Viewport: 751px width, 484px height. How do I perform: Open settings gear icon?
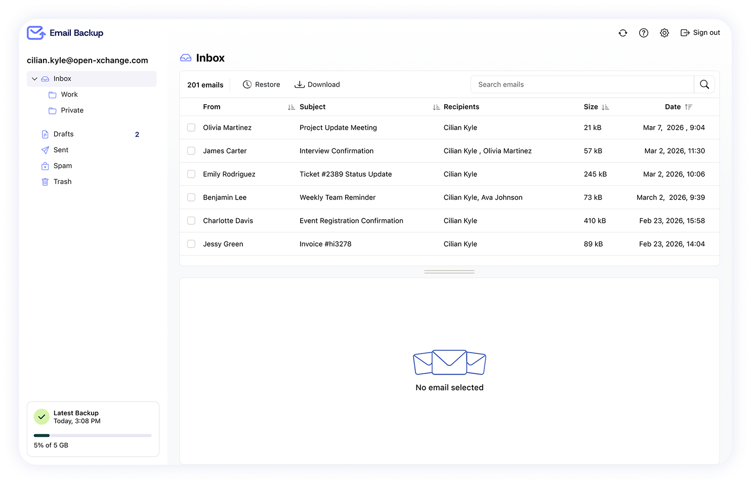664,33
